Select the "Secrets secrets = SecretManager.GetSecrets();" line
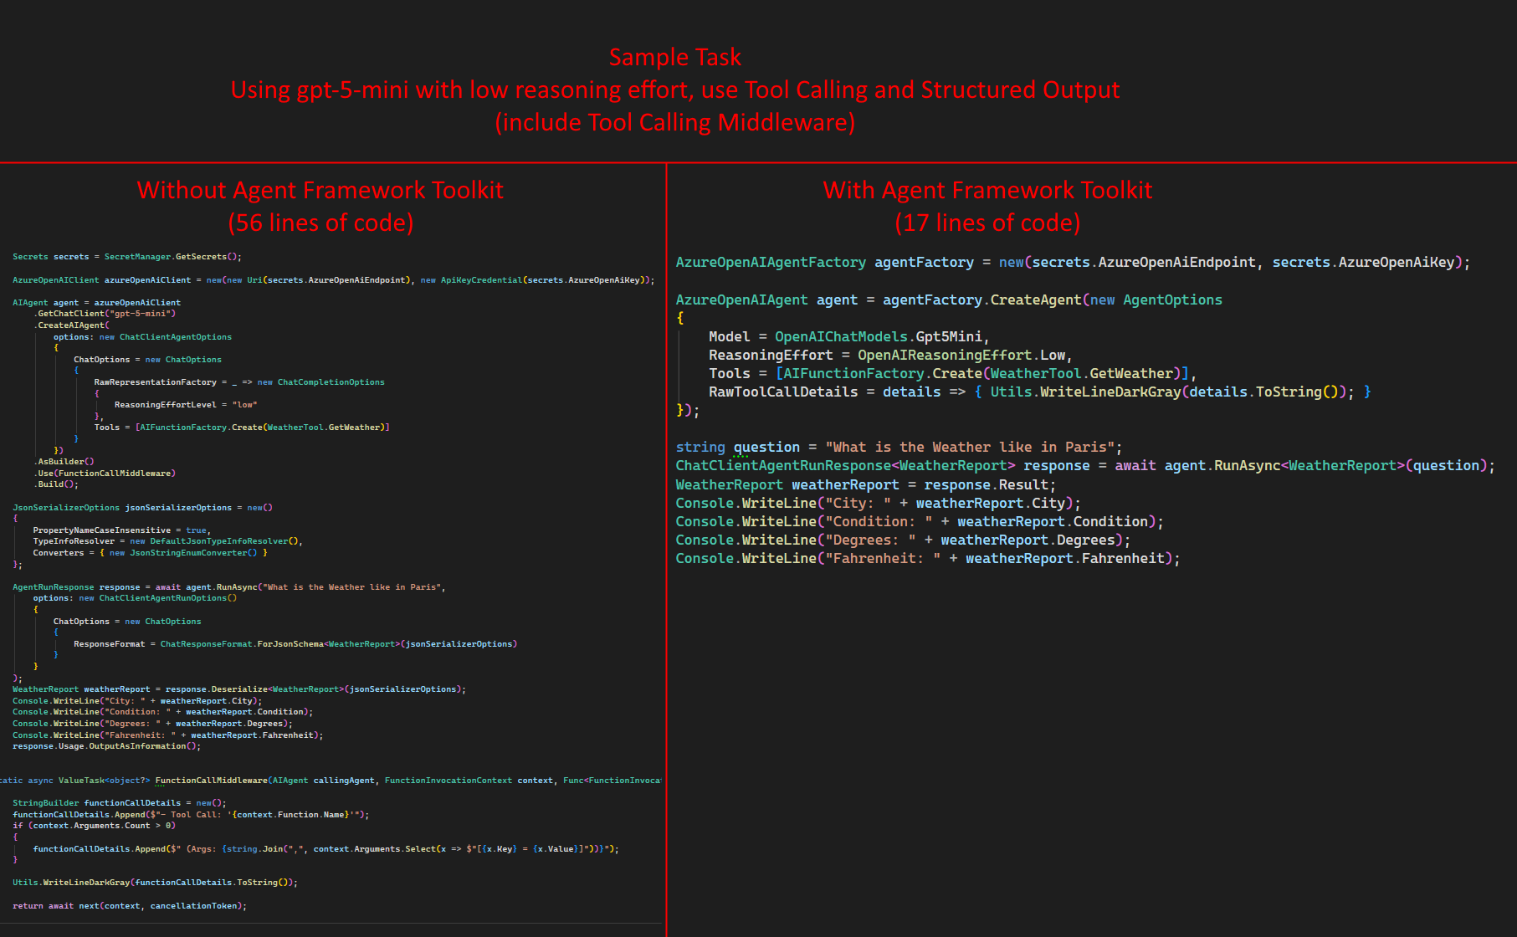1517x937 pixels. coord(127,257)
